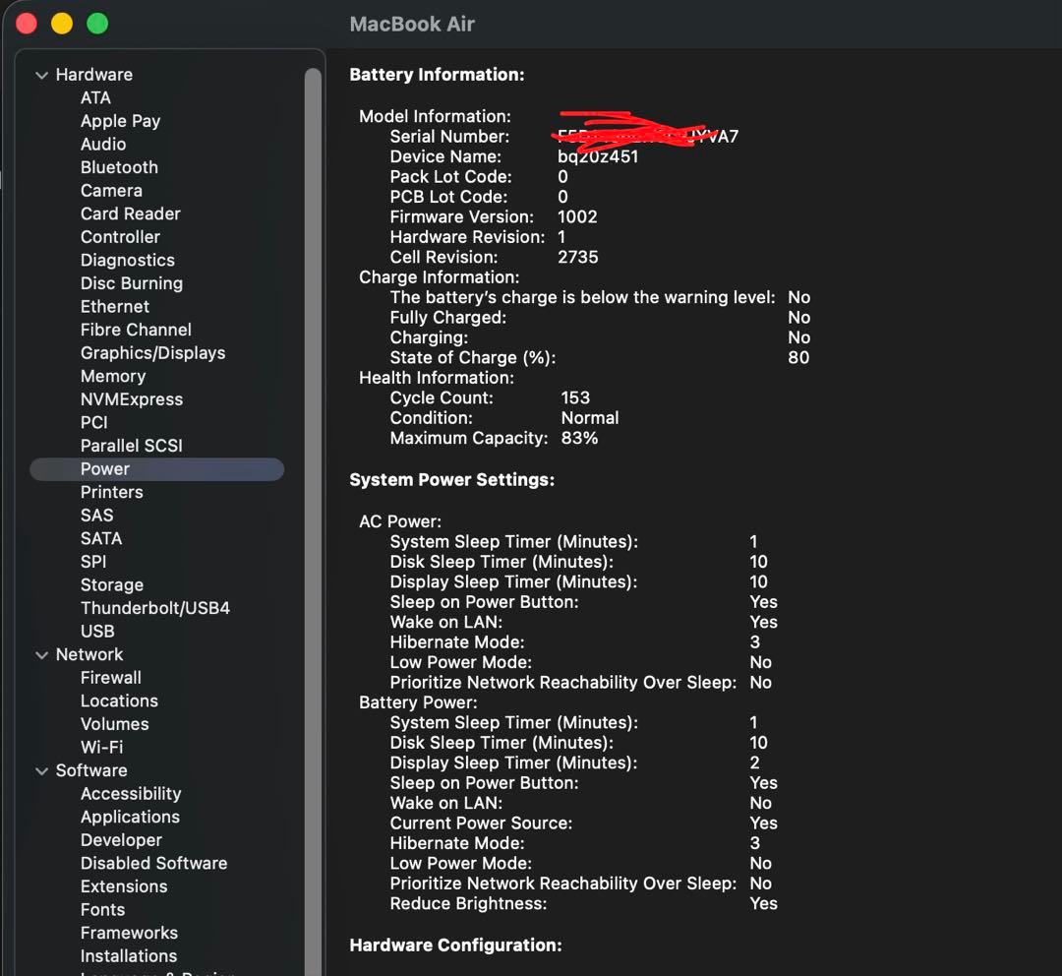1062x976 pixels.
Task: Select Extensions under Software
Action: (x=124, y=886)
